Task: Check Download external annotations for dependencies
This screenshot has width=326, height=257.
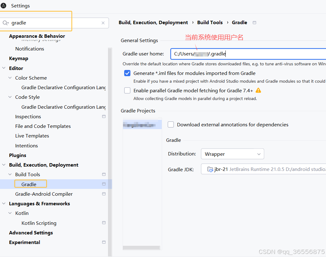Action: (171, 124)
